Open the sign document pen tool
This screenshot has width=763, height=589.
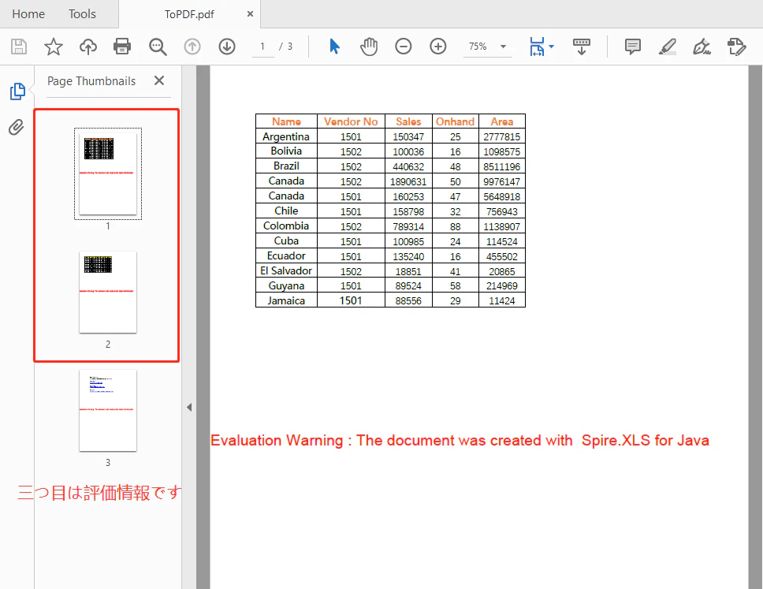[x=702, y=47]
